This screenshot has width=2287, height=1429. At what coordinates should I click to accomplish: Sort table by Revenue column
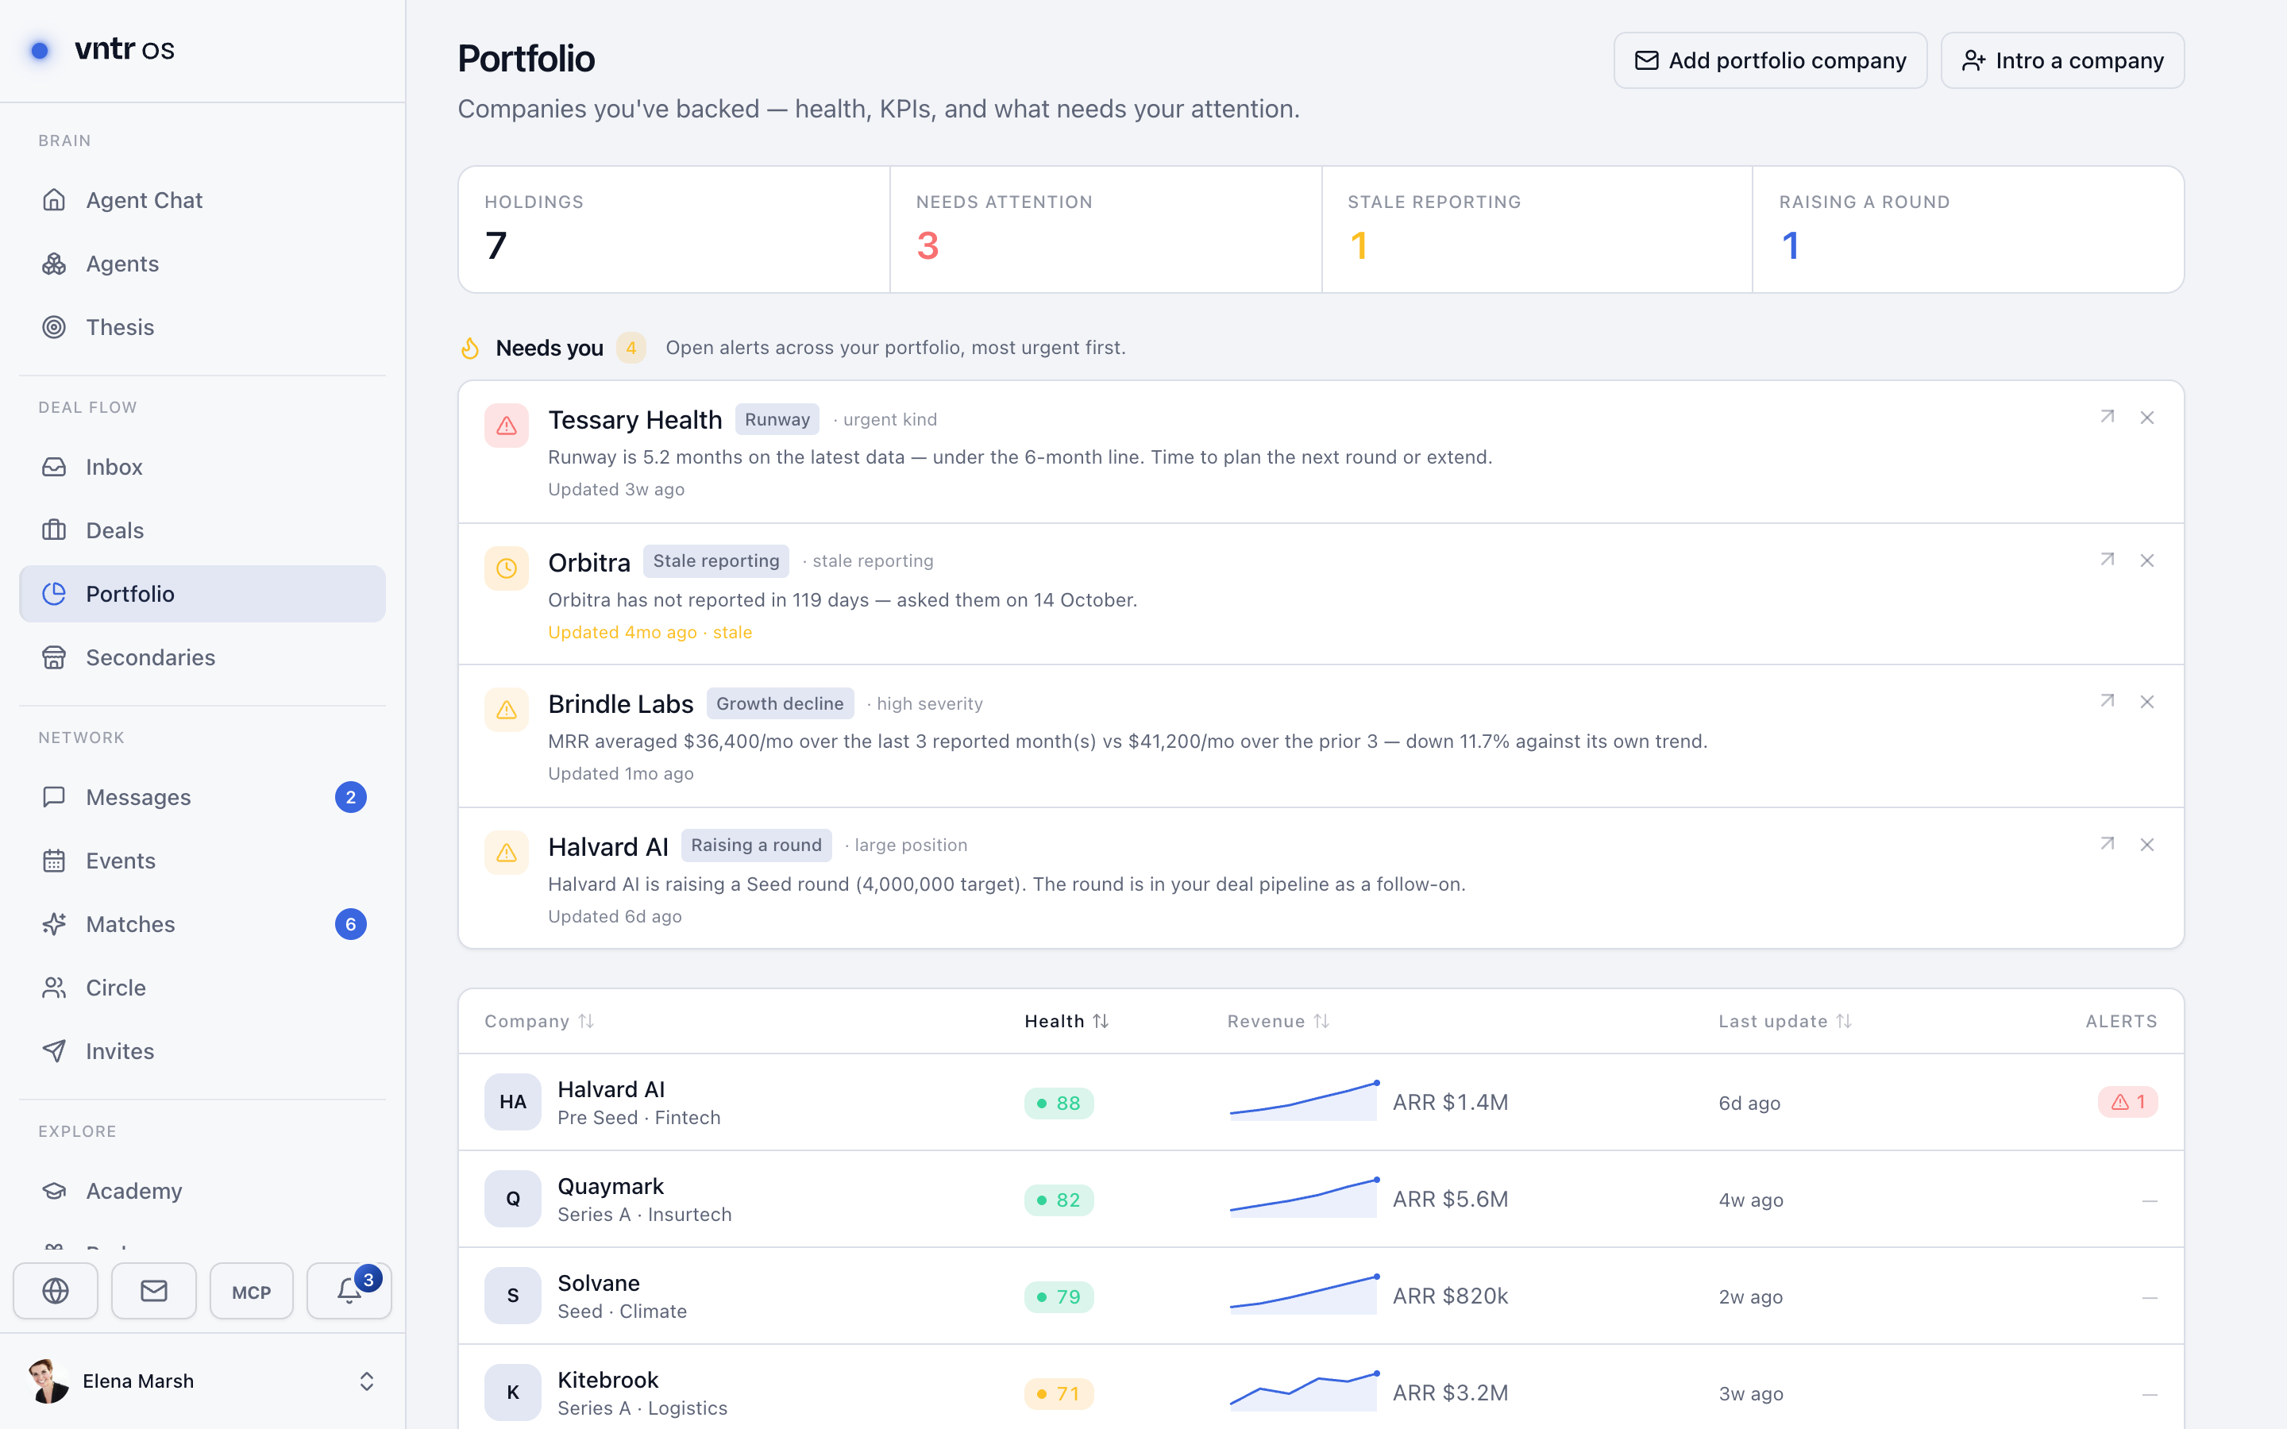point(1278,1021)
